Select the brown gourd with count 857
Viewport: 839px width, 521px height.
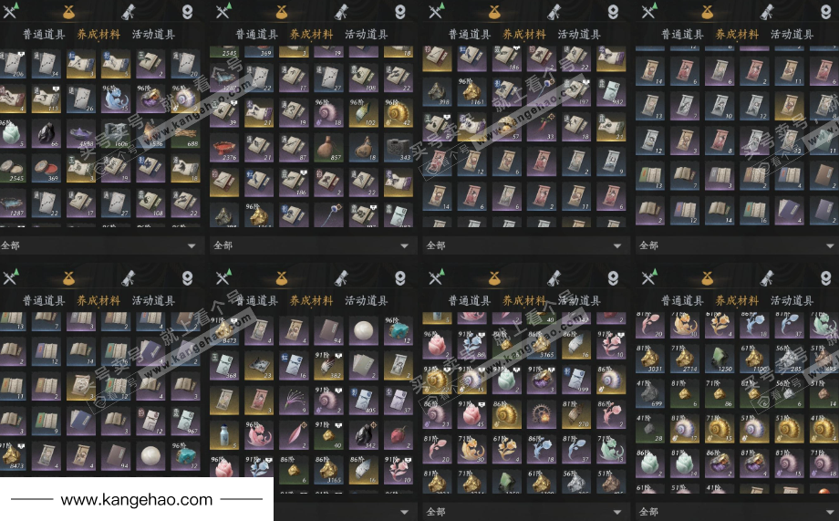click(x=328, y=148)
